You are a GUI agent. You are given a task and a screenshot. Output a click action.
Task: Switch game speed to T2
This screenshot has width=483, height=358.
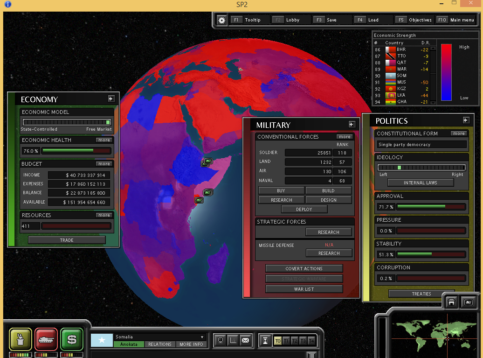pos(295,341)
